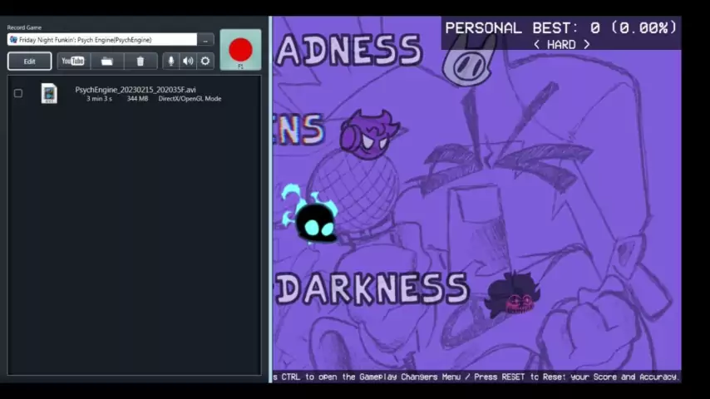Click the red record button
Image resolution: width=710 pixels, height=399 pixels.
tap(240, 50)
